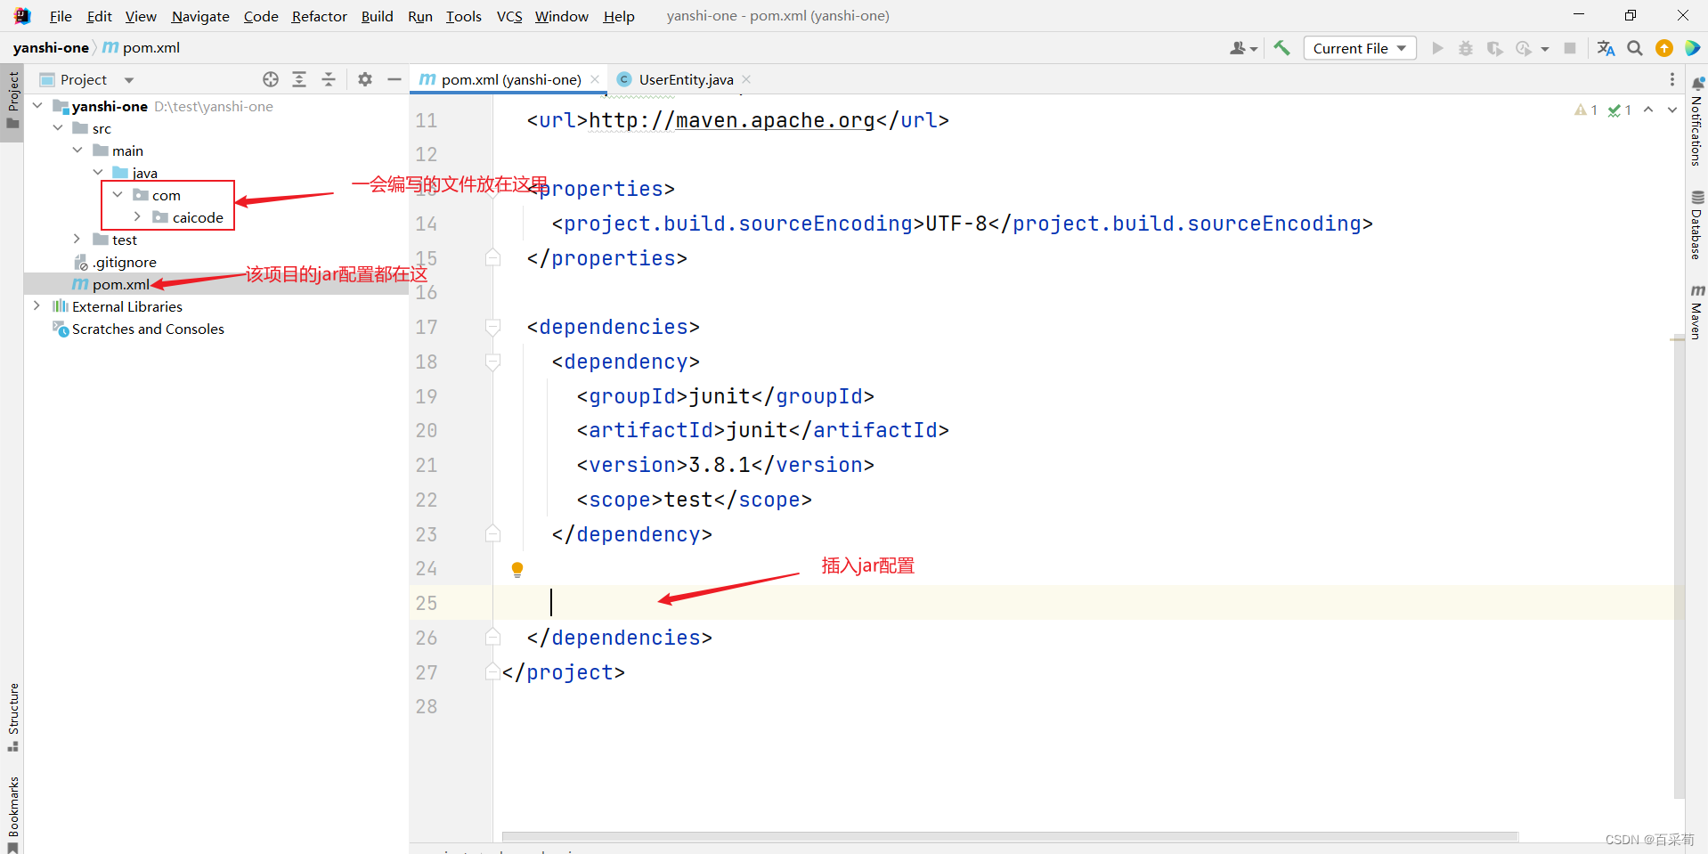Open the Project view selector dropdown

(x=87, y=79)
